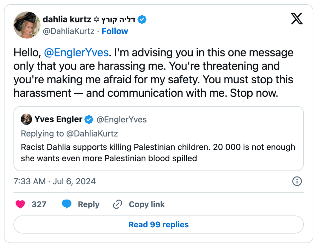Click the copy link chain icon
Screen dimensions: 319x247
click(x=117, y=204)
